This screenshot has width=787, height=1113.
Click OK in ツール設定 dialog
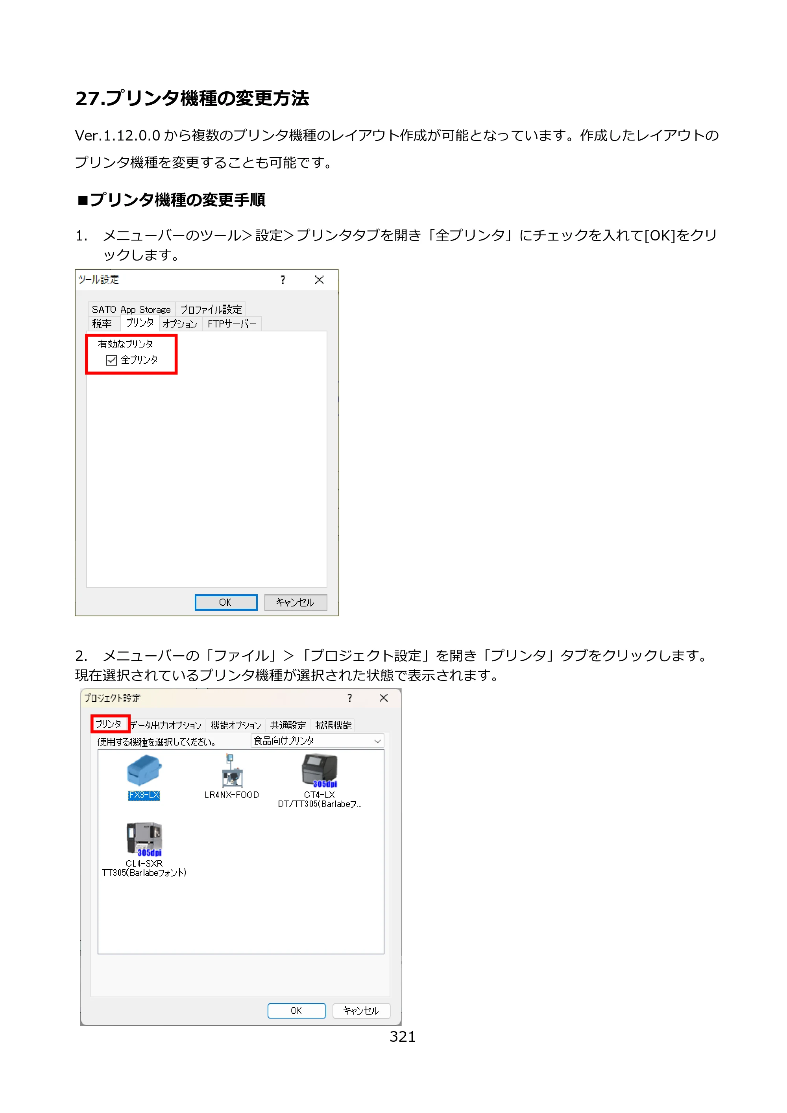coord(226,602)
